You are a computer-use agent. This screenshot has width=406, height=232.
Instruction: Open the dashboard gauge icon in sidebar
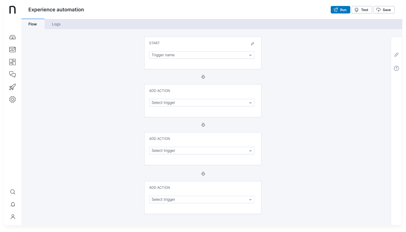12,37
